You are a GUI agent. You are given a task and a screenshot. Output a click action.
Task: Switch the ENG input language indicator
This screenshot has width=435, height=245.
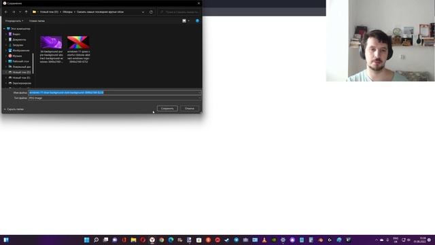tap(396, 240)
